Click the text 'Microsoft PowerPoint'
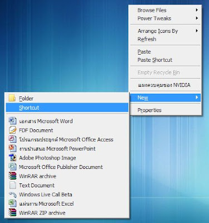 pyautogui.click(x=71, y=149)
